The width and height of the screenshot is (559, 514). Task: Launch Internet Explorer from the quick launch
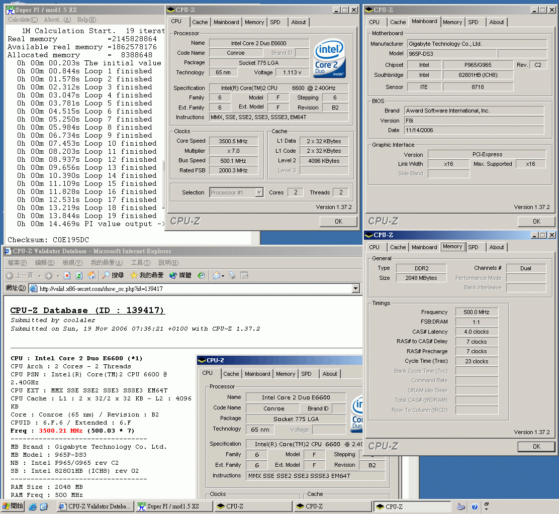(x=33, y=506)
